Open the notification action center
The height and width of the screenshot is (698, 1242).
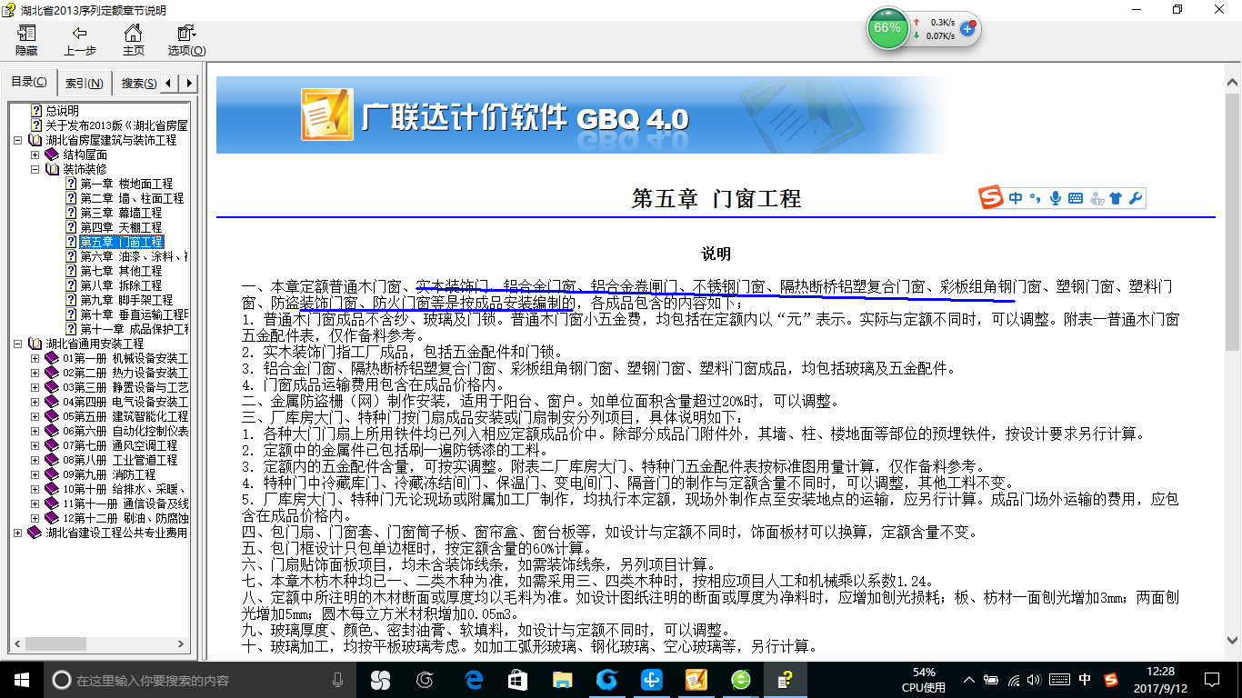tap(1210, 680)
